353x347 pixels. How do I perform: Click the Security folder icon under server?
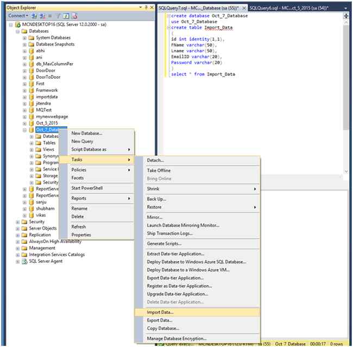tap(24, 222)
